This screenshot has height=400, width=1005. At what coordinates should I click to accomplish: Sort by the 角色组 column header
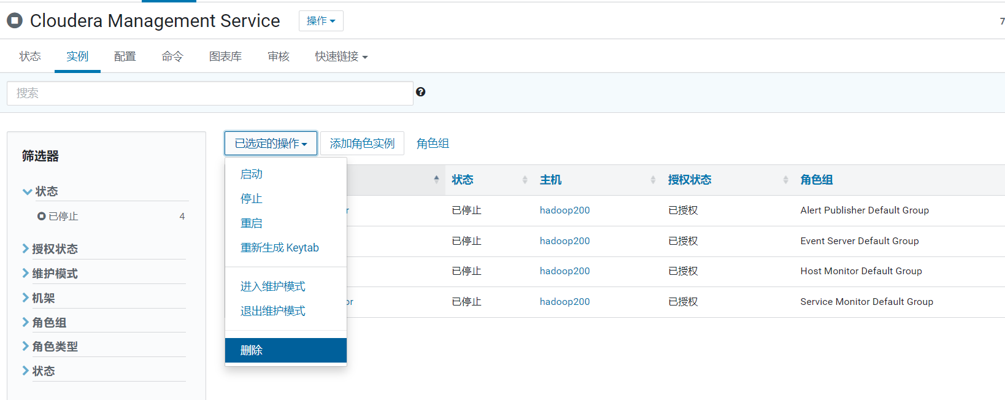coord(817,180)
